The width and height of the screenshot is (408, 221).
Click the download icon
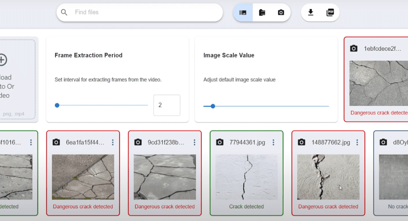click(311, 13)
